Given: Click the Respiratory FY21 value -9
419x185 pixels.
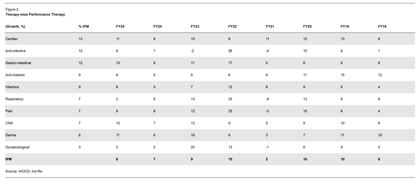Looking at the screenshot, I should pos(268,99).
